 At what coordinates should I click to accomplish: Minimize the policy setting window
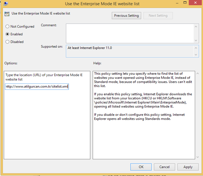pyautogui.click(x=177, y=3)
